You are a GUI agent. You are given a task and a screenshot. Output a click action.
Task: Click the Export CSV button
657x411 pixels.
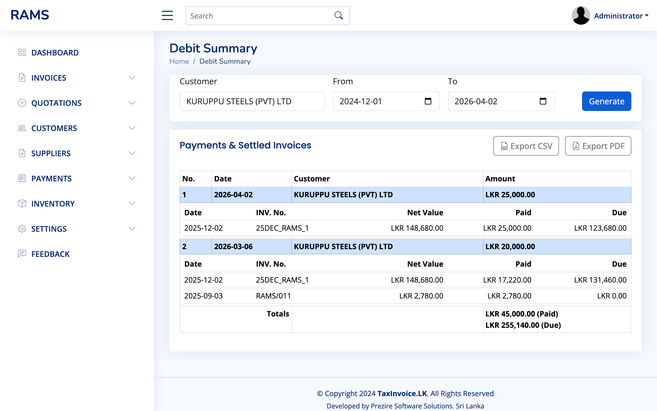pos(526,146)
